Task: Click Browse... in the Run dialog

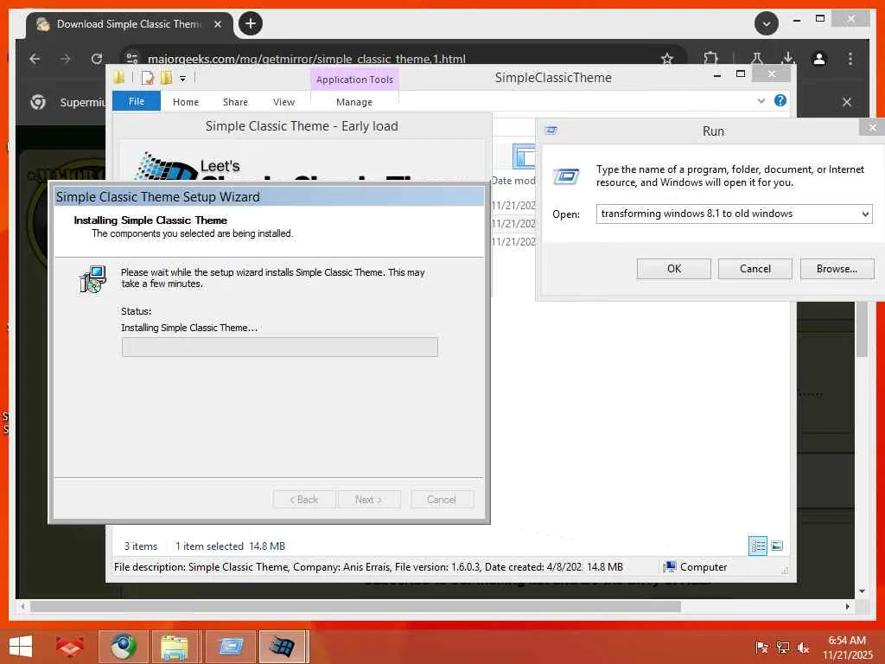Action: click(x=837, y=269)
